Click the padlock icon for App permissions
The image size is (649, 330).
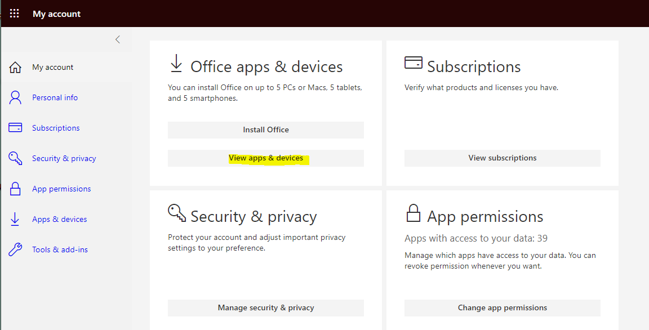pyautogui.click(x=15, y=189)
